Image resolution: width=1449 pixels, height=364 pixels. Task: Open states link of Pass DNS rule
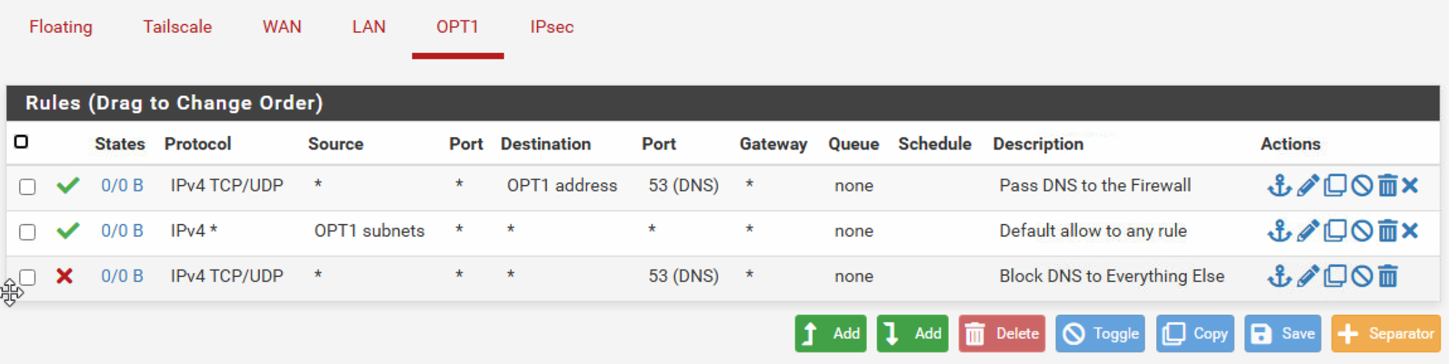[x=122, y=185]
